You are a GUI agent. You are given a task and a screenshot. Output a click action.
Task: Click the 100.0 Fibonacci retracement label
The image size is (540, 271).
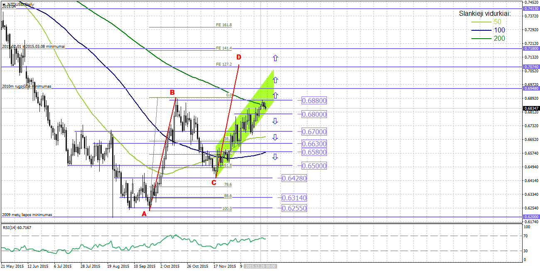(227, 209)
